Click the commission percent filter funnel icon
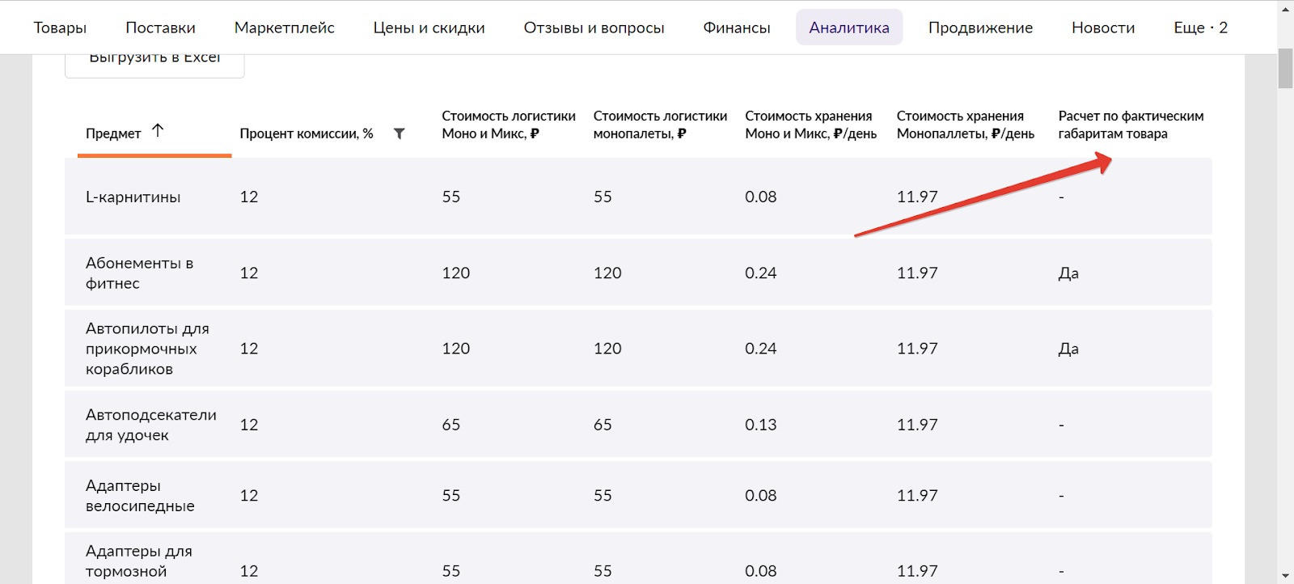This screenshot has width=1294, height=584. point(399,133)
